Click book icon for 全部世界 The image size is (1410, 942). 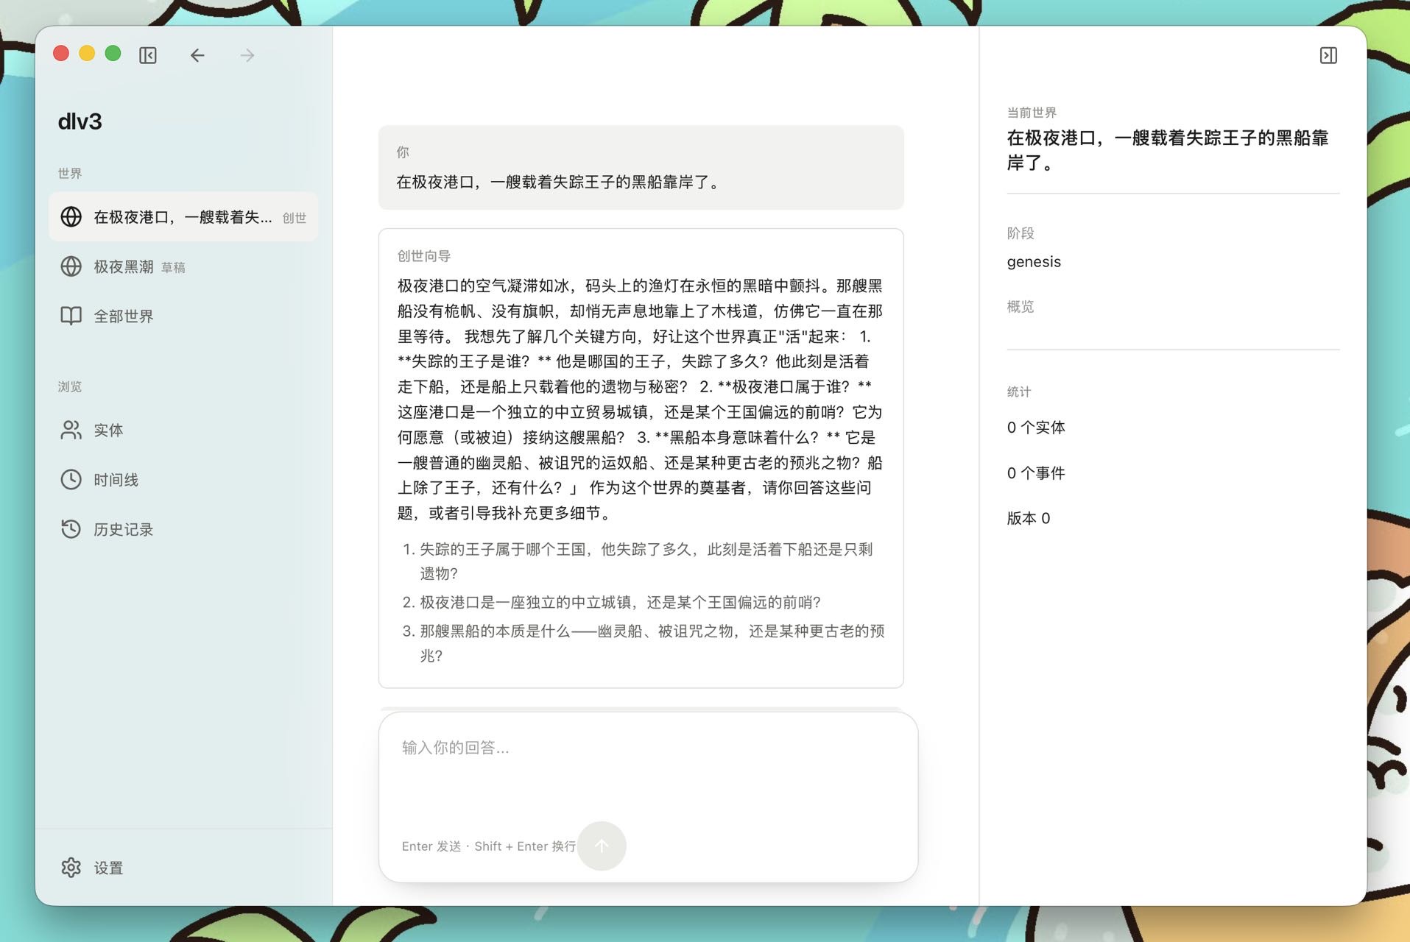point(71,316)
